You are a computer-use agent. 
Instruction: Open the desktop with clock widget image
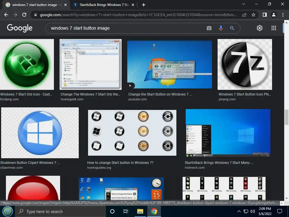(x=121, y=189)
